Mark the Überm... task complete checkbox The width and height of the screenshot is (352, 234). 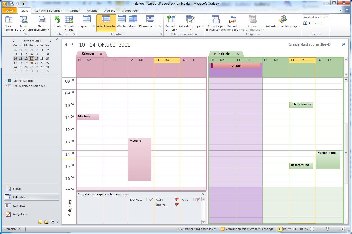[173, 205]
